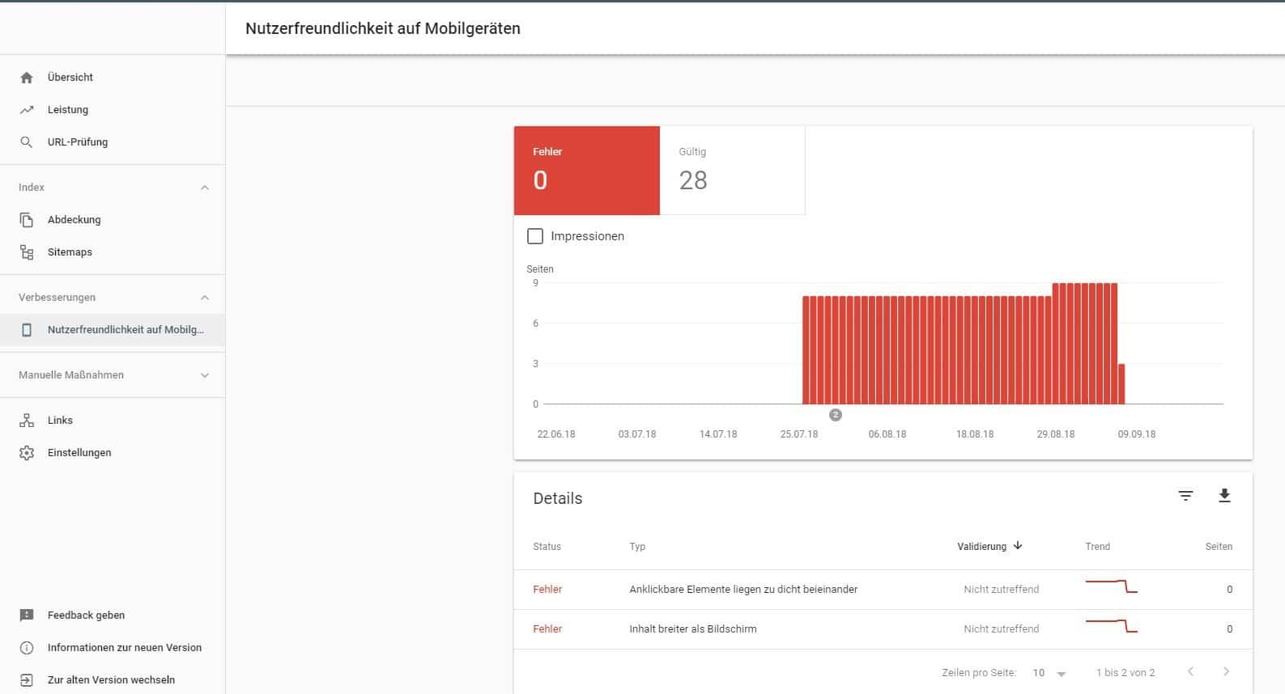Viewport: 1285px width, 694px height.
Task: Select the Gültig 28 tab
Action: coord(733,171)
